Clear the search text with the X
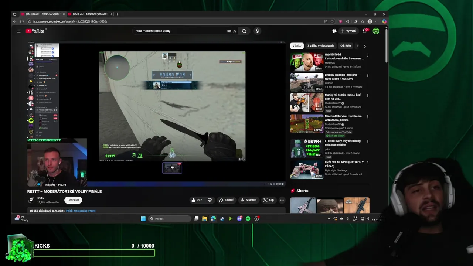The image size is (473, 266). (234, 31)
